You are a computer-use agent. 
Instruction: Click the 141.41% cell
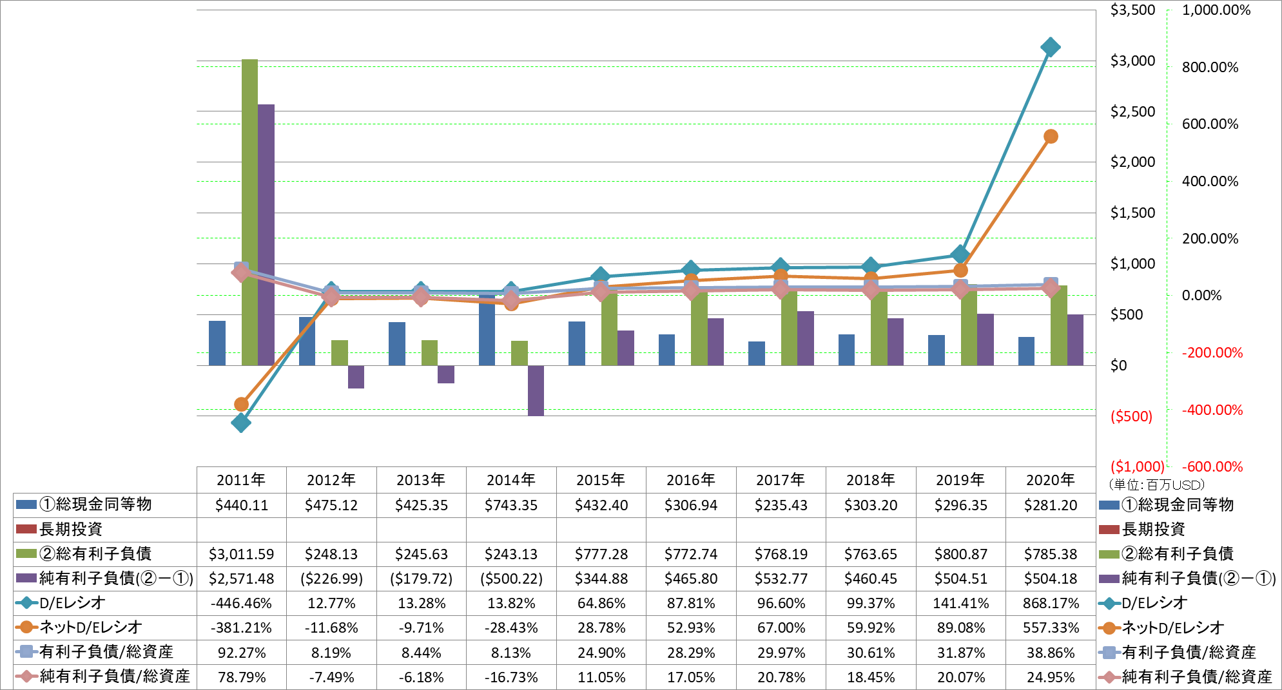click(960, 603)
